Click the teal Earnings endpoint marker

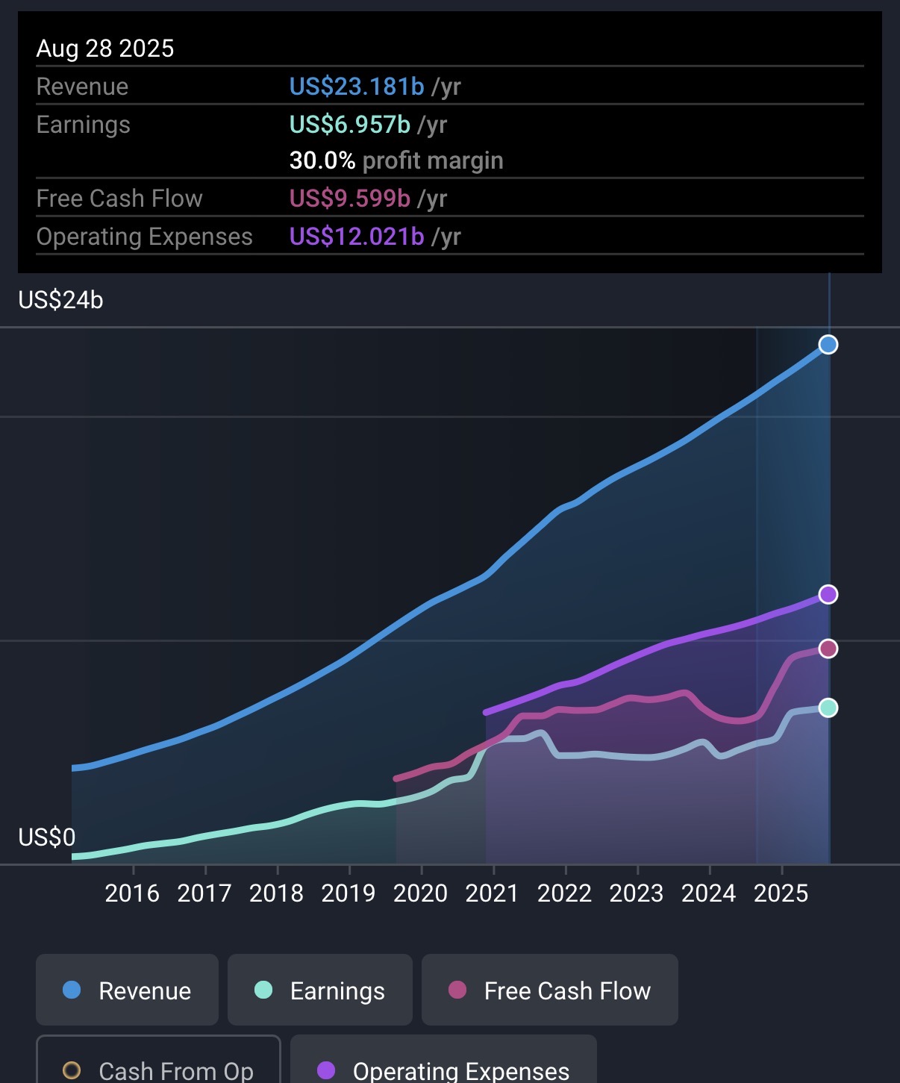[828, 708]
